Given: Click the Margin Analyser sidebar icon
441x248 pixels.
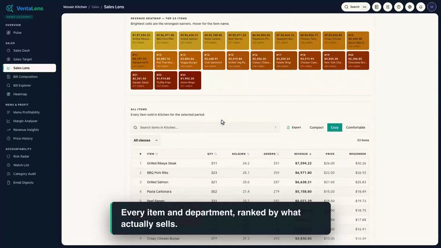Looking at the screenshot, I should point(9,121).
